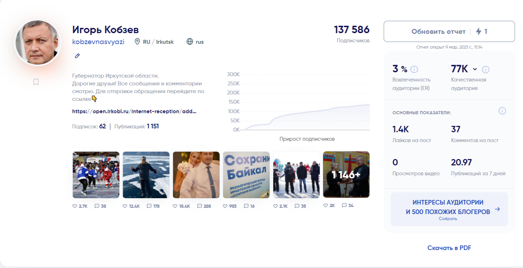Click comment icon with 38 comments

coord(97,206)
